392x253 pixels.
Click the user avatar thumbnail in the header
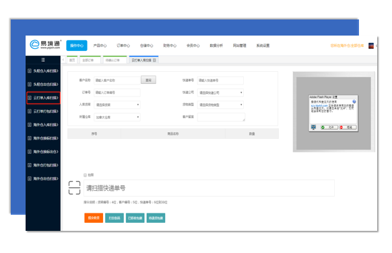(371, 46)
